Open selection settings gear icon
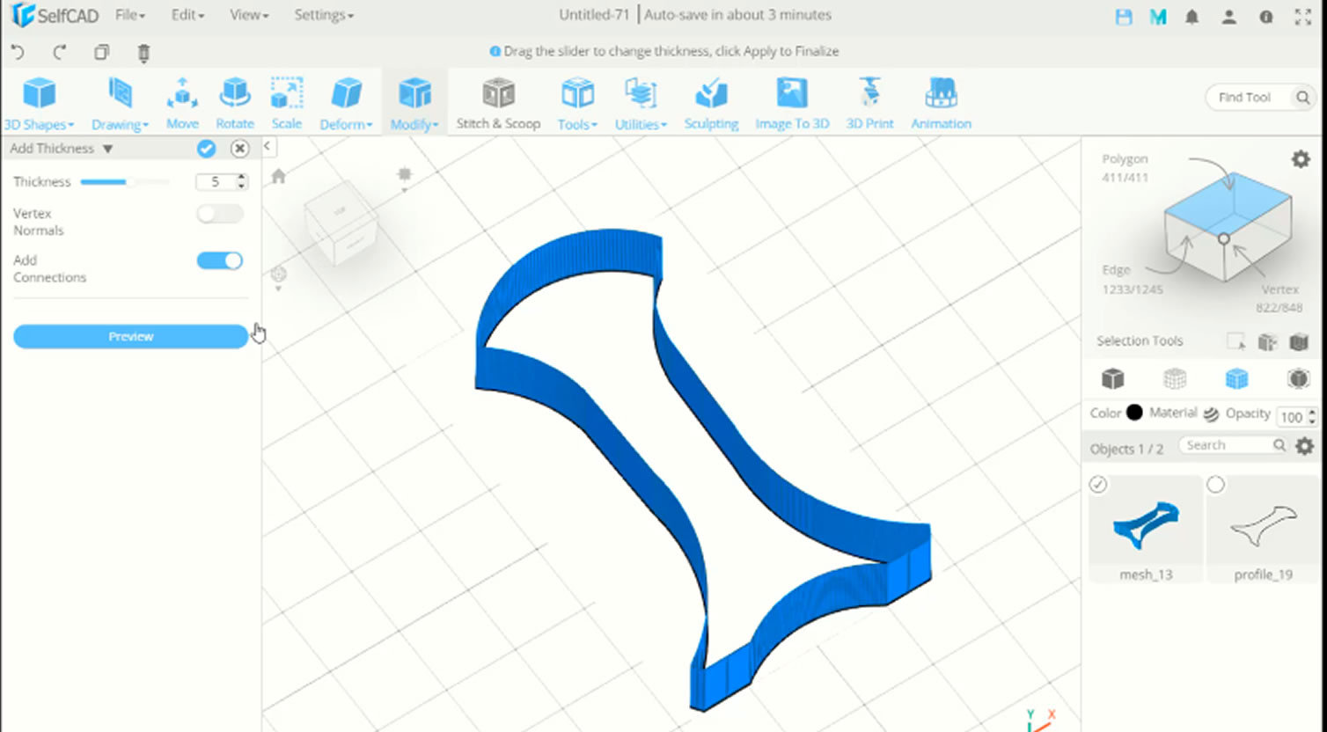1327x732 pixels. (x=1301, y=159)
